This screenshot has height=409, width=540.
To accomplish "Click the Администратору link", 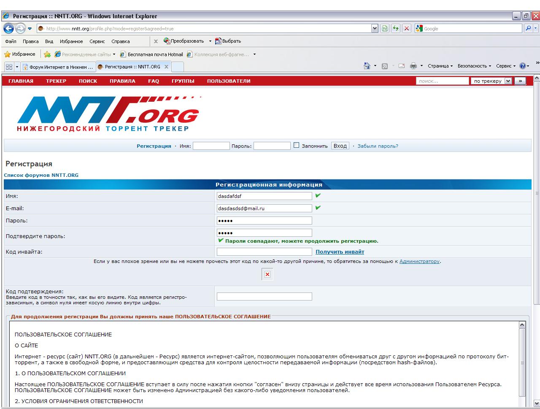I will (x=419, y=261).
